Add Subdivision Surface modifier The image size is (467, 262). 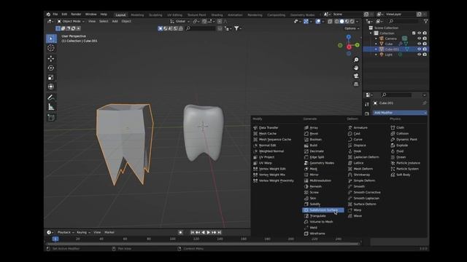tap(323, 210)
